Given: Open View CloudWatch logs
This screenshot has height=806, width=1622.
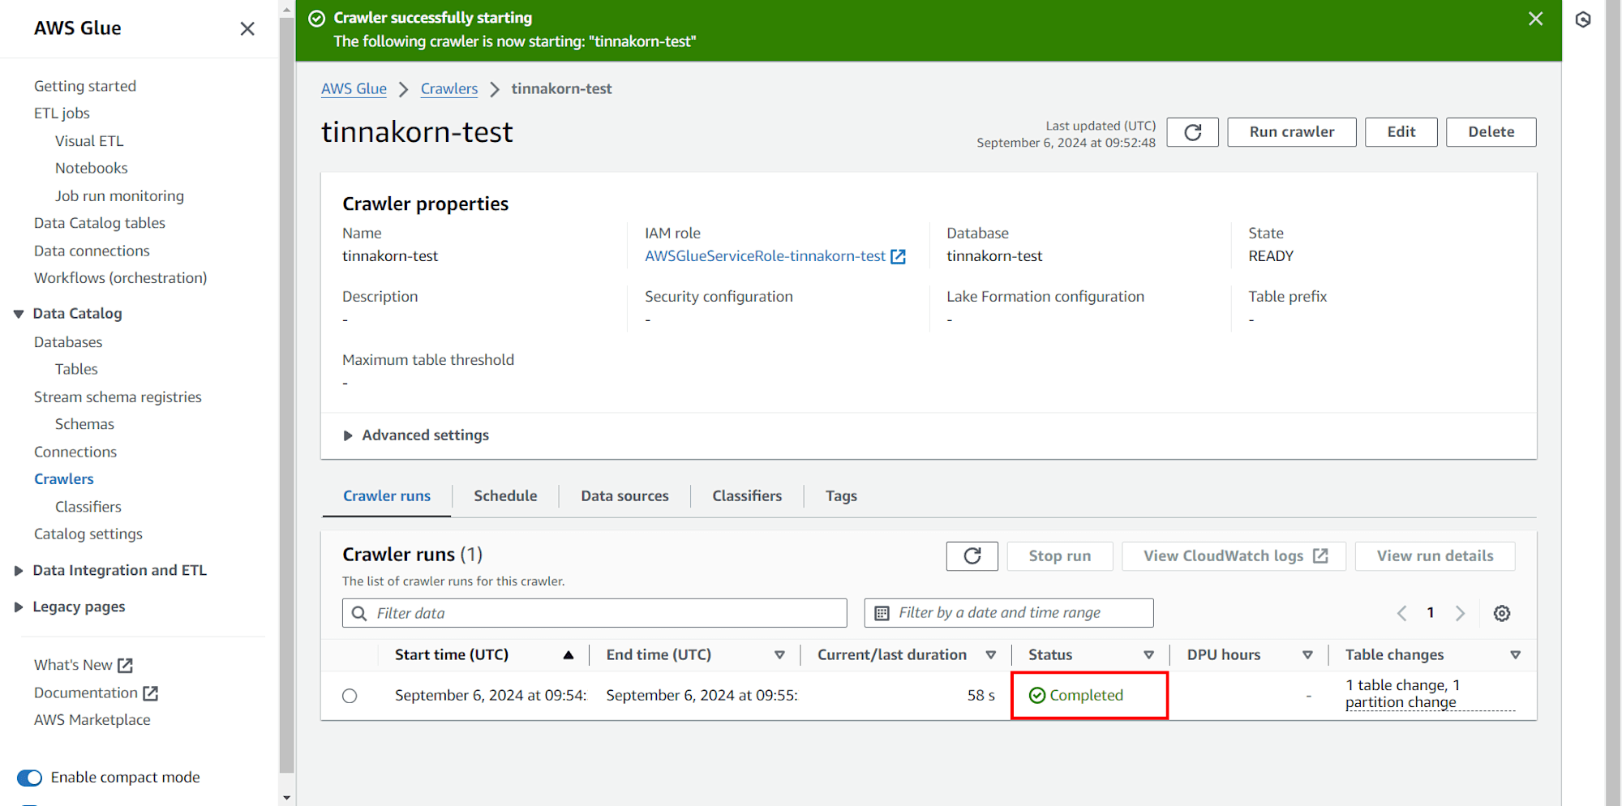Looking at the screenshot, I should tap(1234, 556).
